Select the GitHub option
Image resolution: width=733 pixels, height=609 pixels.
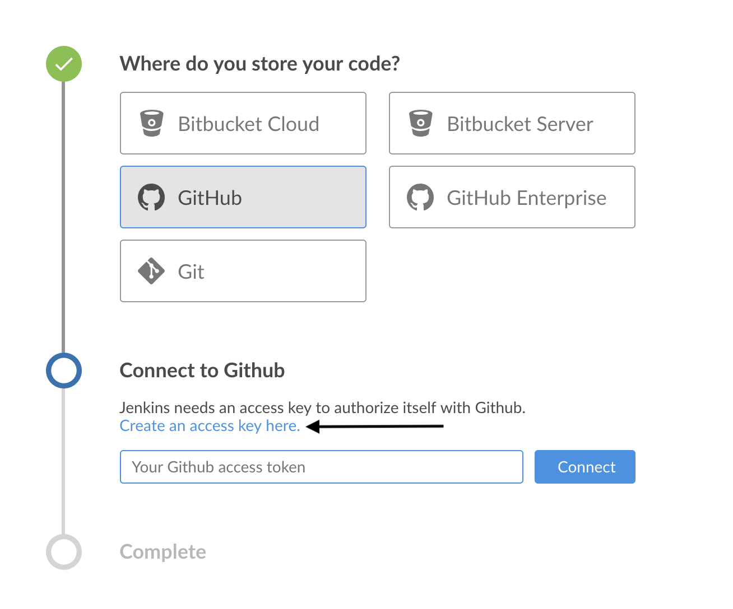243,197
